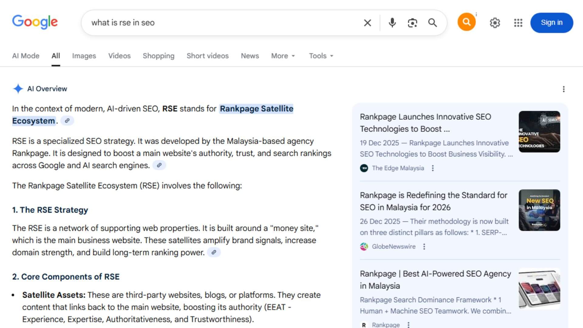The image size is (583, 328).
Task: Open 'New SEO in Malaysia' thumbnail
Action: [x=539, y=210]
